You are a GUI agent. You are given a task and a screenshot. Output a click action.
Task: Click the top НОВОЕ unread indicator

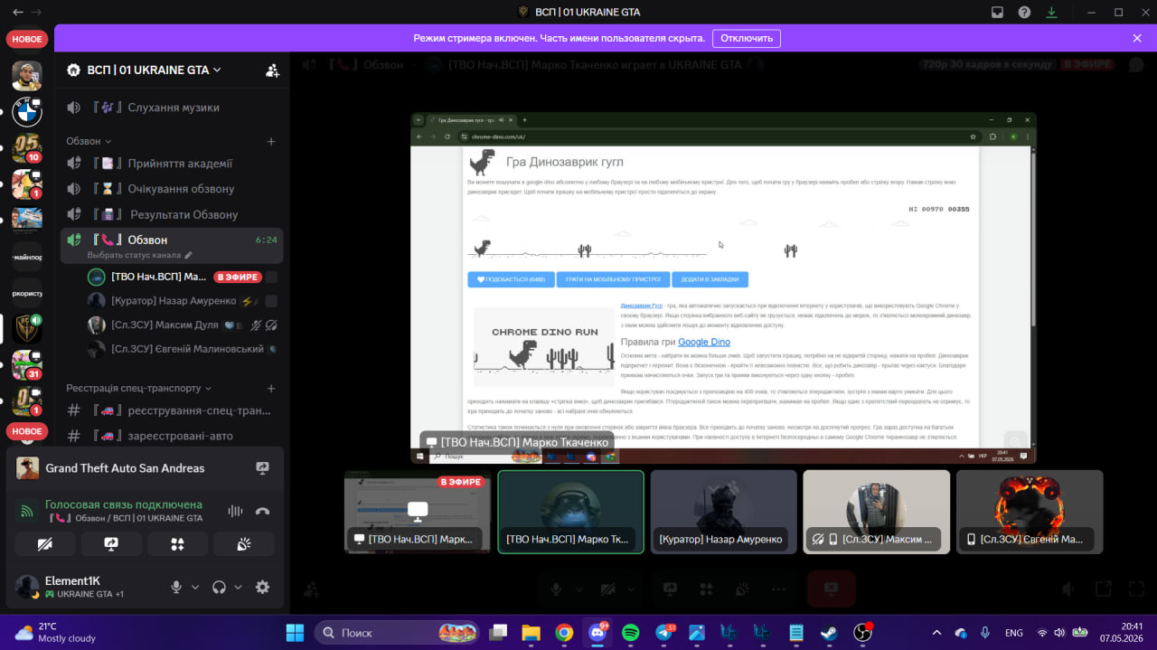coord(27,39)
